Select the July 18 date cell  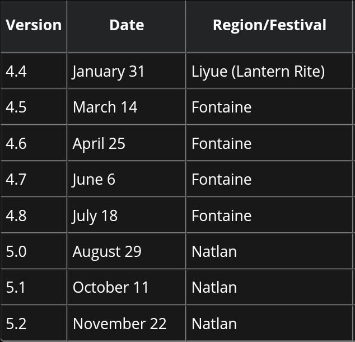tap(127, 215)
